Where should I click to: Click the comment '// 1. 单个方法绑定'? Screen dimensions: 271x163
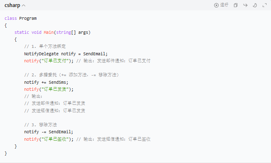point(45,47)
